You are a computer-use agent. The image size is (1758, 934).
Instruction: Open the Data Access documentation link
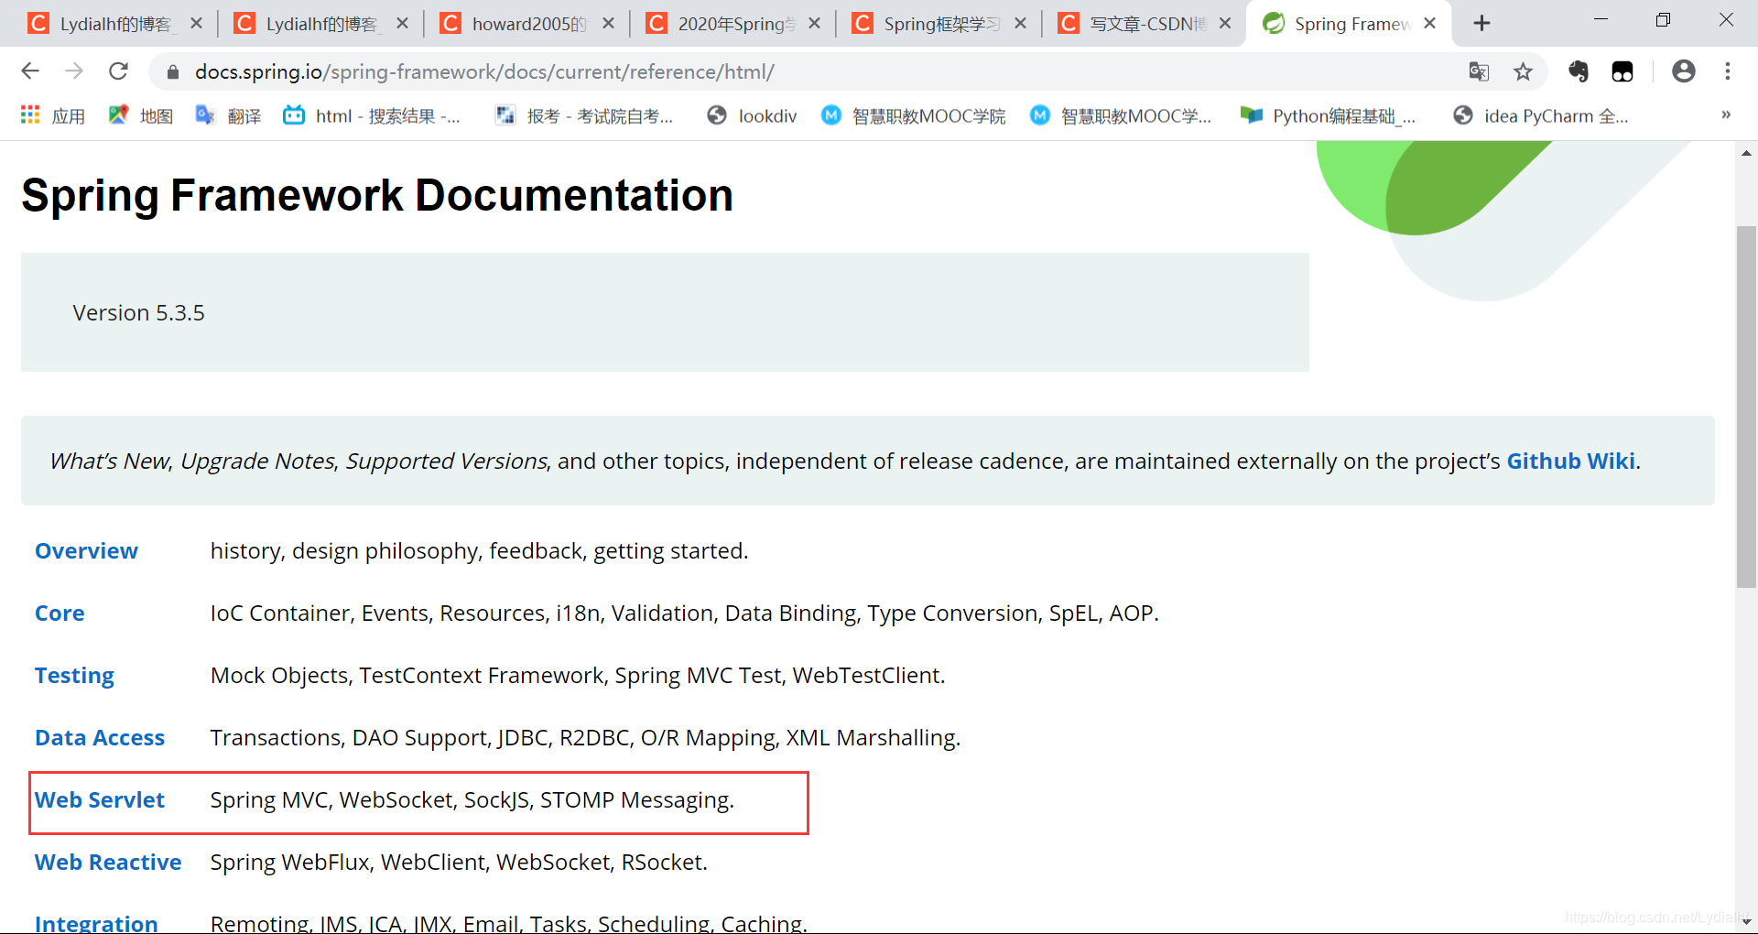pyautogui.click(x=100, y=738)
